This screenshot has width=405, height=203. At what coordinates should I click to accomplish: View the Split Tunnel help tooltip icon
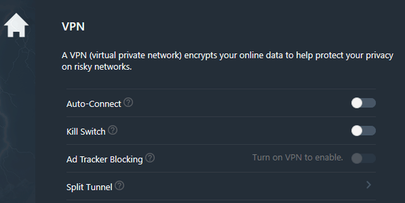click(x=120, y=186)
